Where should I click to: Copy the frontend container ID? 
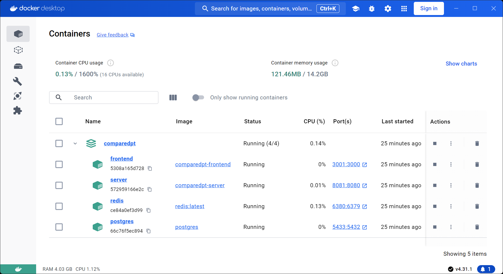[150, 168]
